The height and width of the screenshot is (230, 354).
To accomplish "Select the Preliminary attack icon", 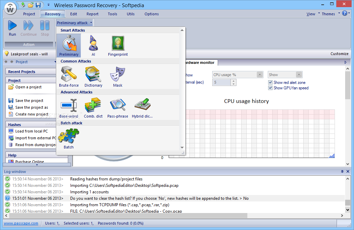I will (x=68, y=46).
